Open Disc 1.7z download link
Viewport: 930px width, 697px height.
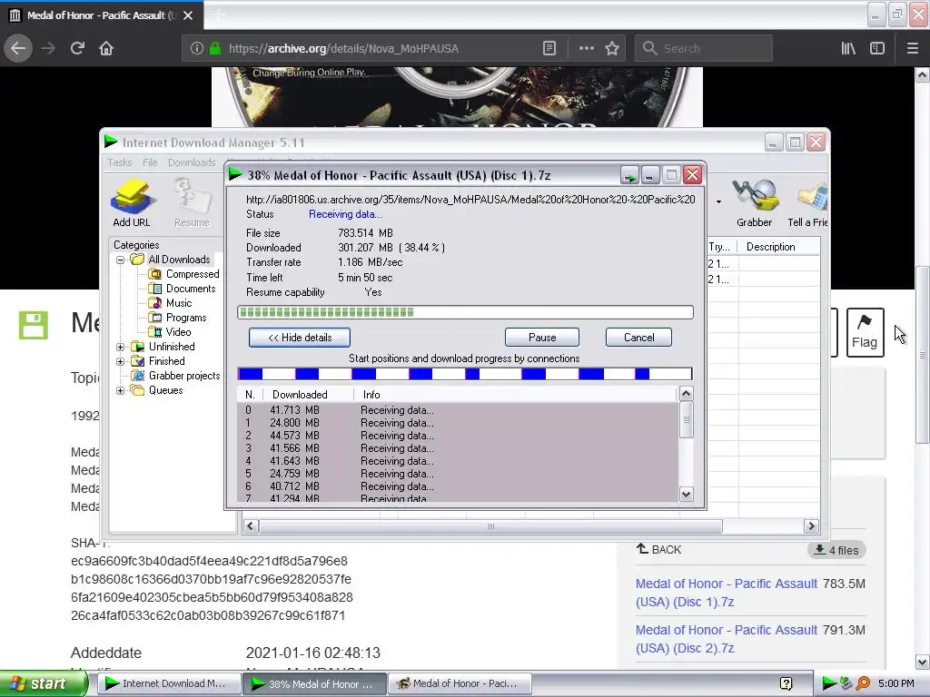(x=726, y=593)
